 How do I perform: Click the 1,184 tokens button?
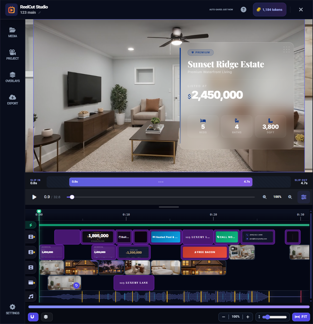pos(269,9)
